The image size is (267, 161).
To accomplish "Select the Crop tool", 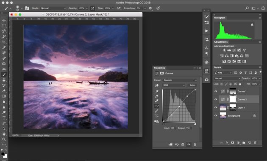I will [x=4, y=42].
